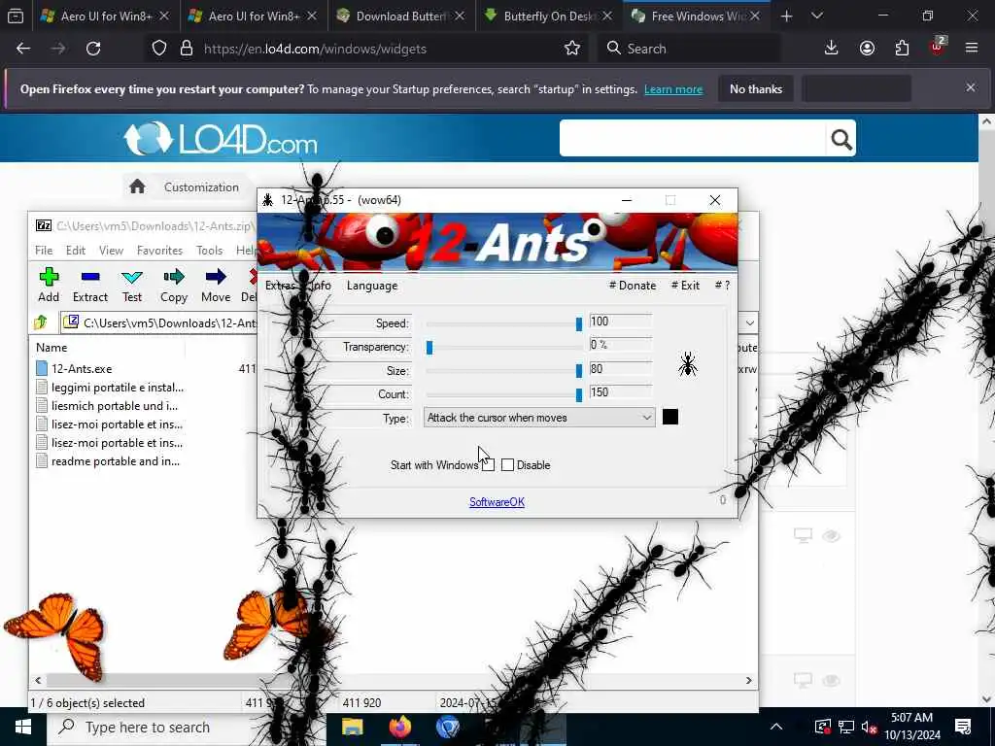The image size is (995, 746).
Task: Click the Speed slider in 12-Ants
Action: point(504,323)
